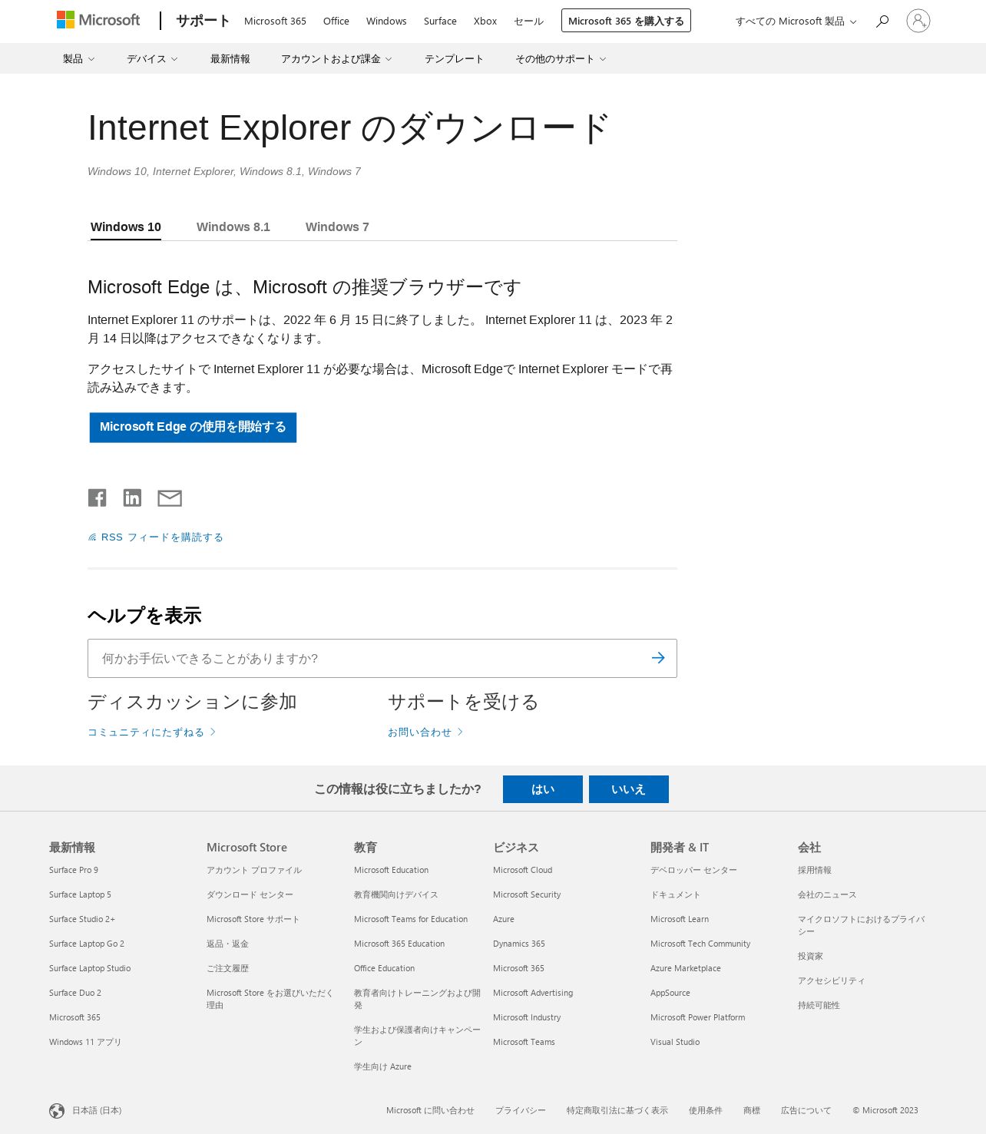Open Surface Laptop 5 footer link
Viewport: 986px width, 1134px height.
pyautogui.click(x=80, y=894)
